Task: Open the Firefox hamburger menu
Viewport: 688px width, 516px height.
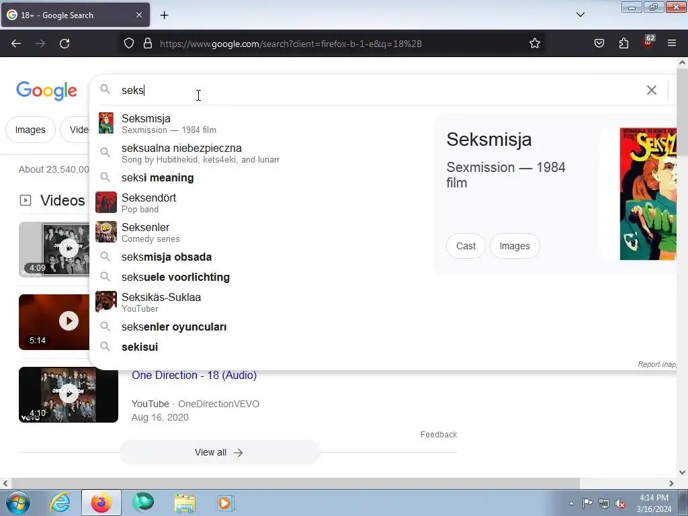Action: point(672,43)
